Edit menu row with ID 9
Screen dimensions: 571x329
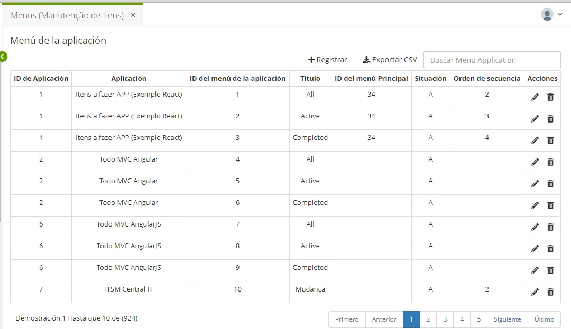535,270
